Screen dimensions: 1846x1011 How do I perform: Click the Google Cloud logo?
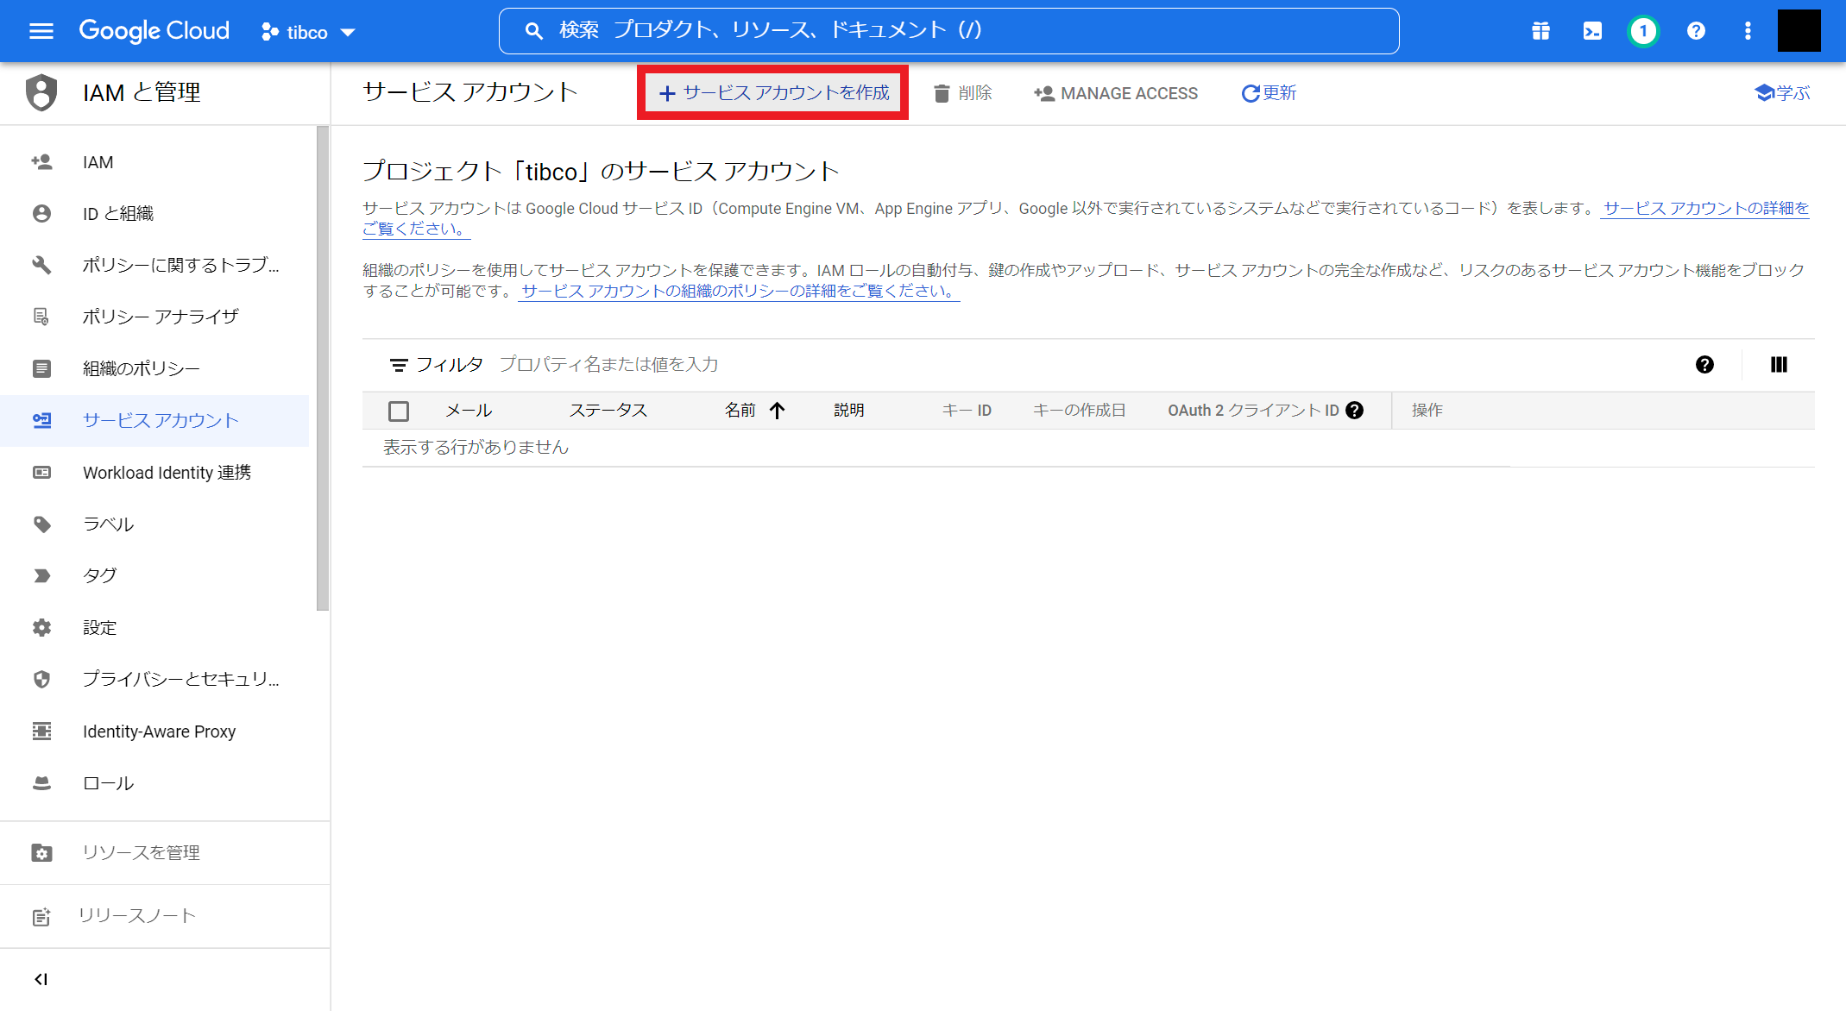pos(154,31)
